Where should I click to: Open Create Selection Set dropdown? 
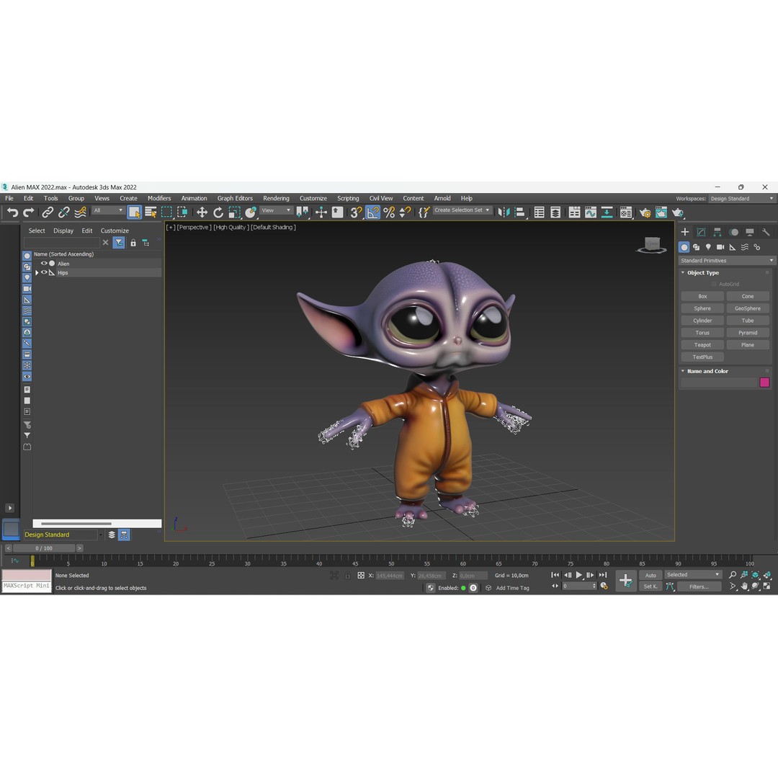[x=462, y=210]
